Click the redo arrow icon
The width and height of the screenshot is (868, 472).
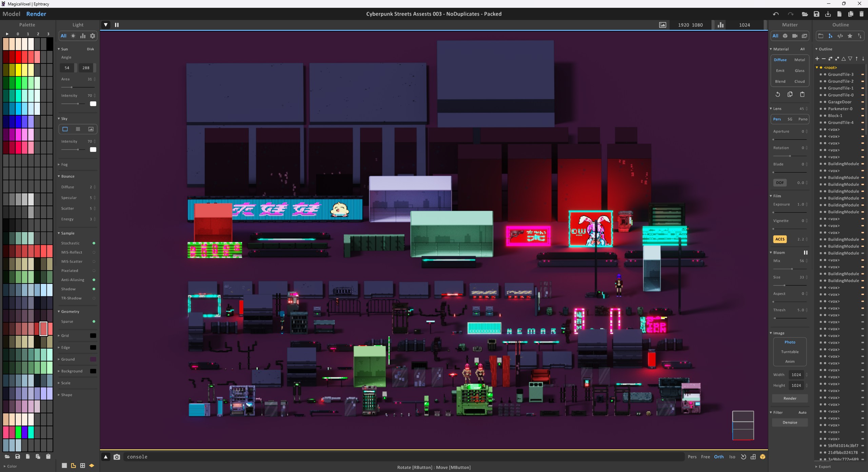[x=790, y=14]
